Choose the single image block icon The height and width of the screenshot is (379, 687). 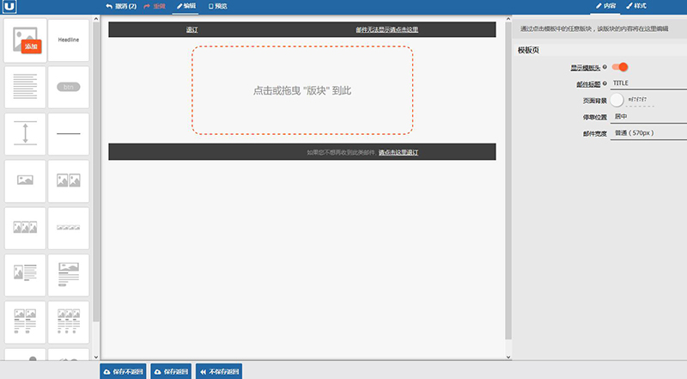(x=25, y=181)
